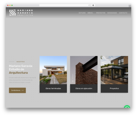Click the yellow minimize window button
Image resolution: width=137 pixels, height=116 pixels.
[x=10, y=5]
